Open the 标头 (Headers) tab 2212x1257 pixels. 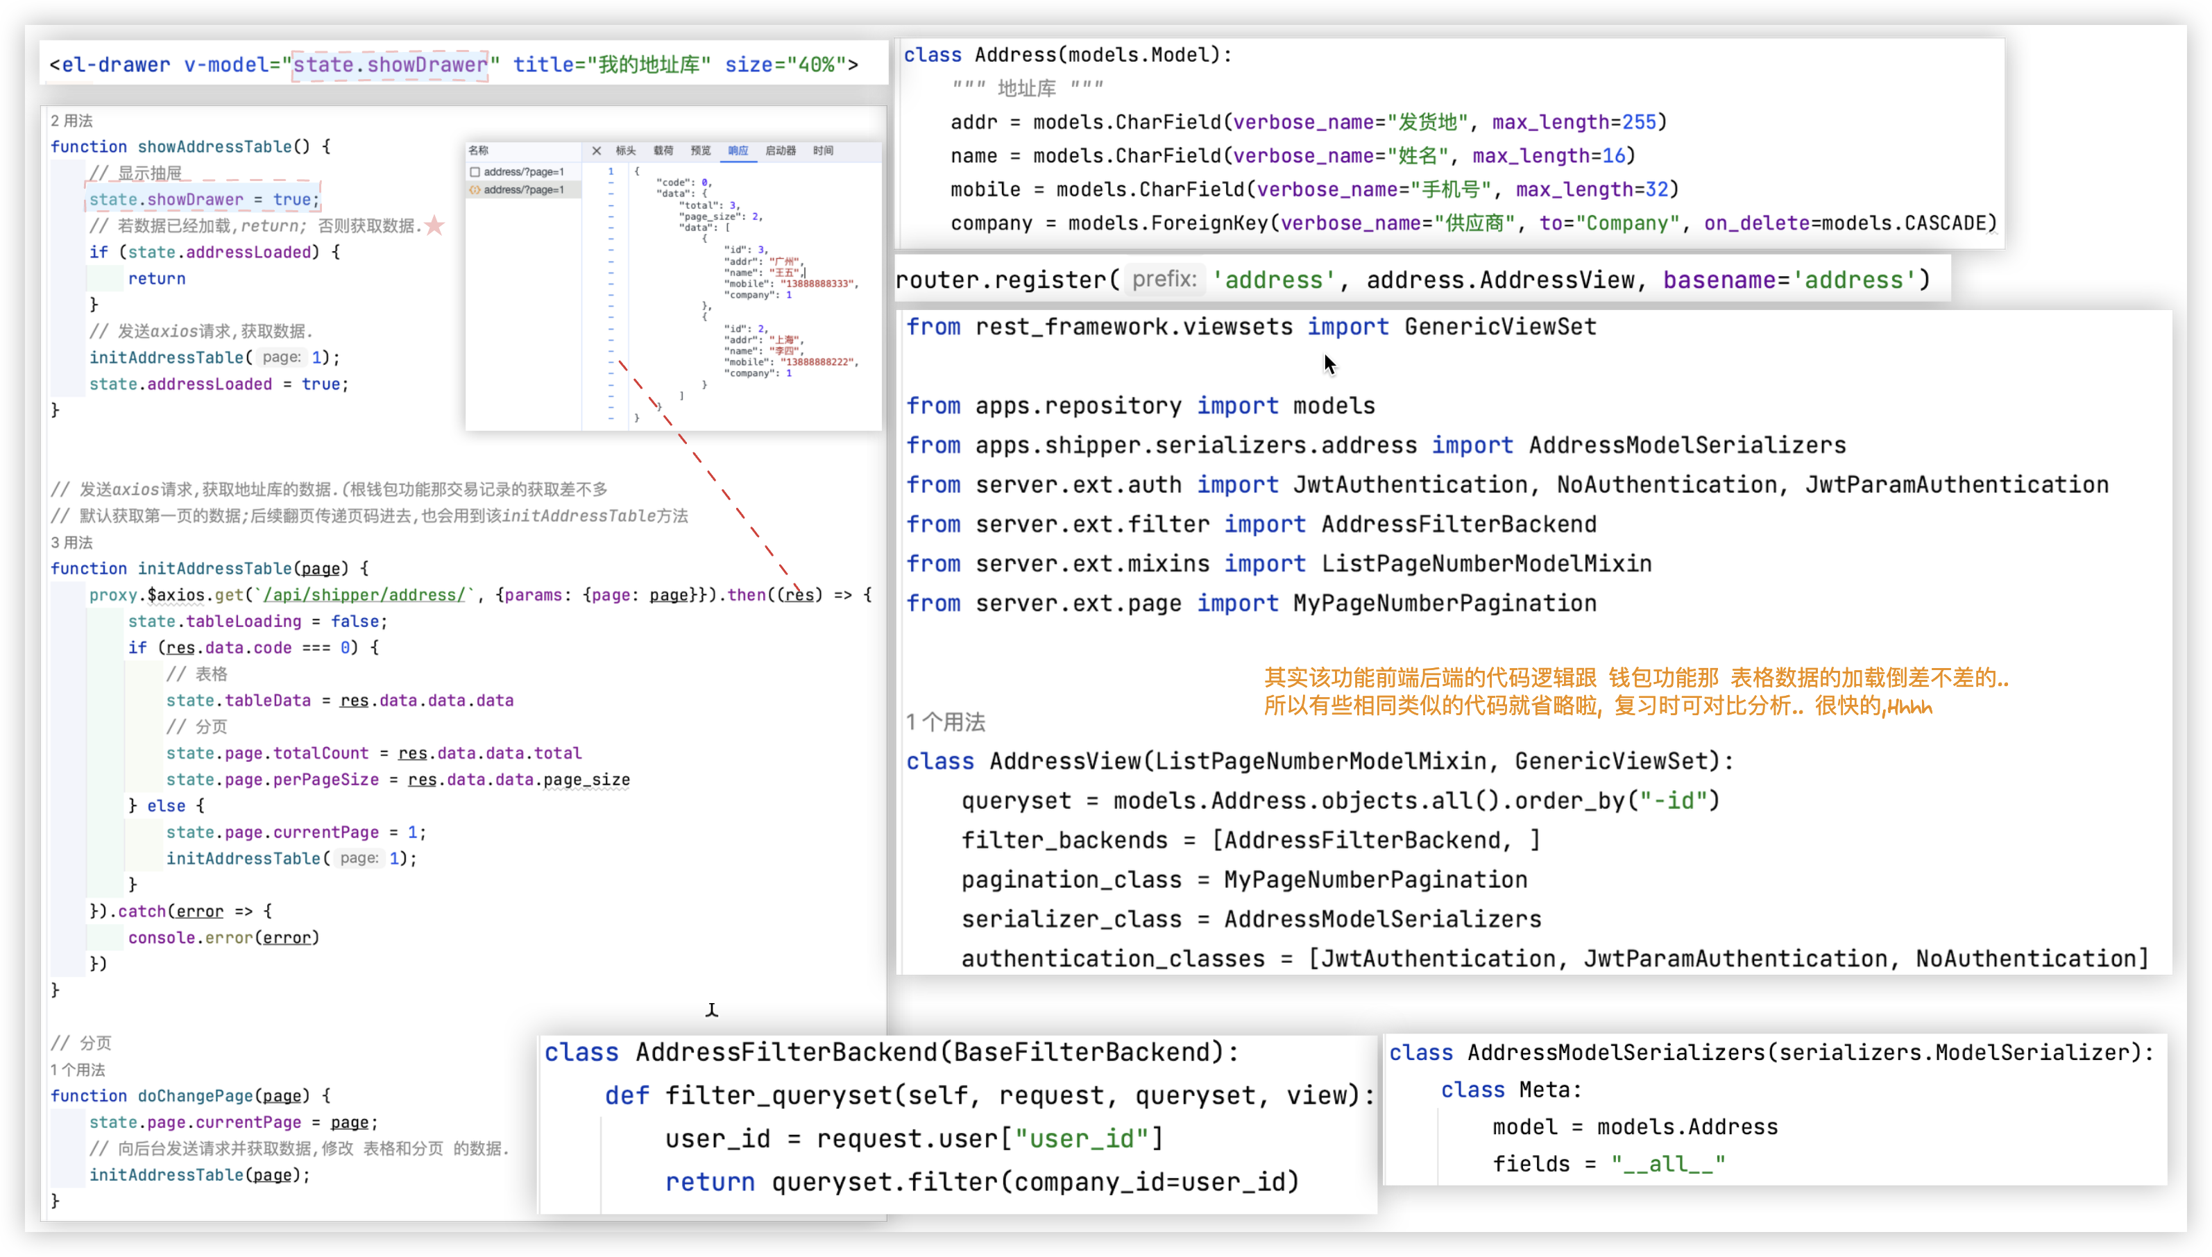click(625, 151)
